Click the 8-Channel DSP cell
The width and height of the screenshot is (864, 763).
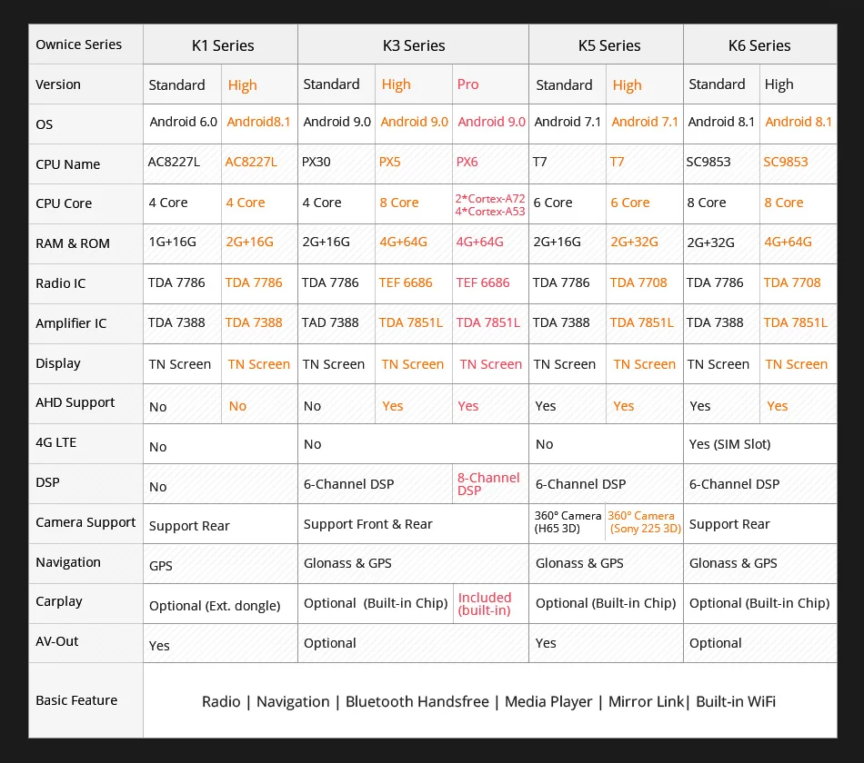point(490,484)
